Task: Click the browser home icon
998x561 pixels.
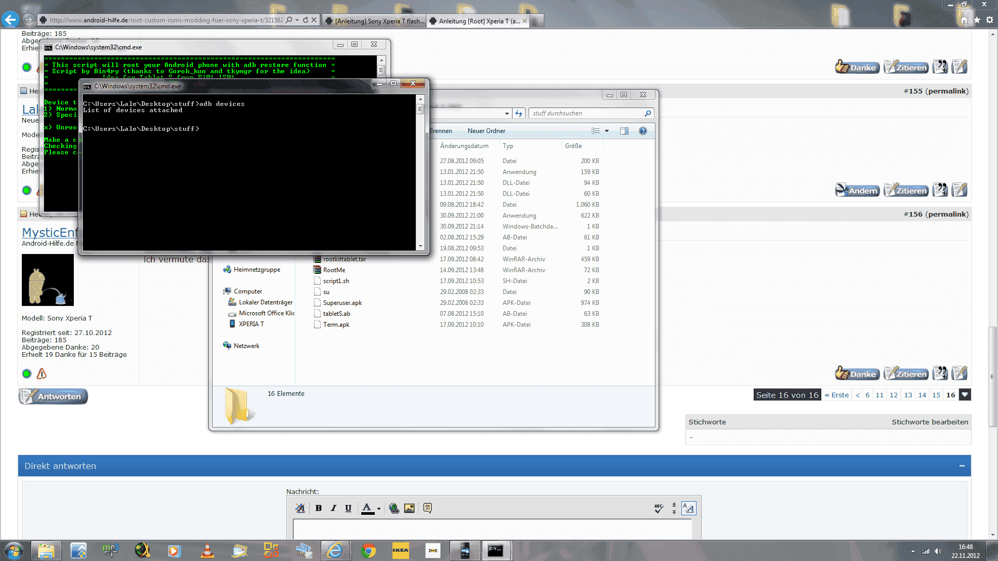Action: coord(964,20)
